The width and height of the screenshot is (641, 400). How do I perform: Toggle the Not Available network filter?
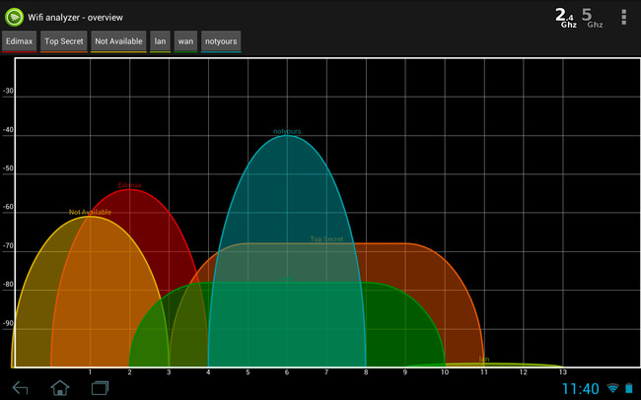tap(118, 41)
